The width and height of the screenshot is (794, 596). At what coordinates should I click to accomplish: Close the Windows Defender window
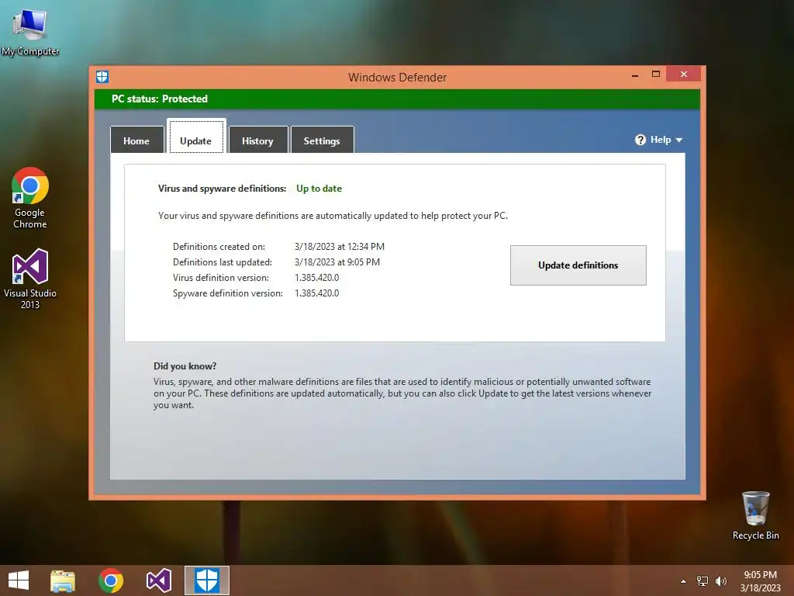tap(684, 74)
